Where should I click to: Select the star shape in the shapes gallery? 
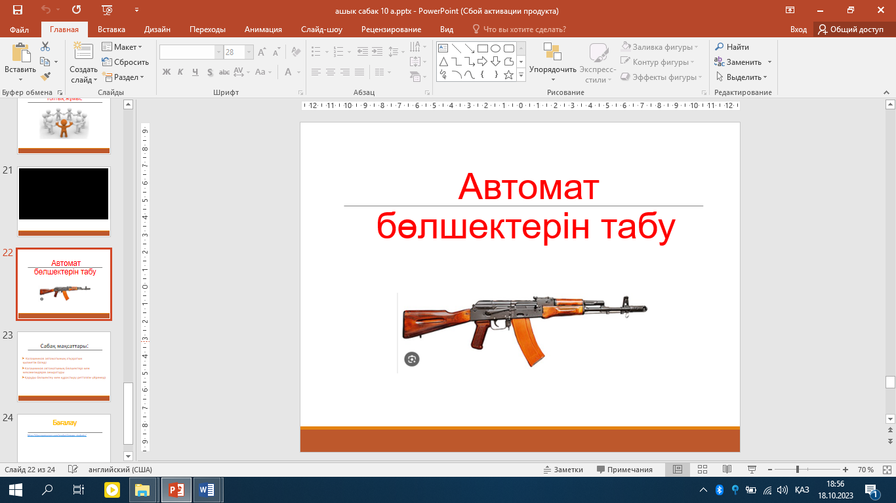point(508,75)
